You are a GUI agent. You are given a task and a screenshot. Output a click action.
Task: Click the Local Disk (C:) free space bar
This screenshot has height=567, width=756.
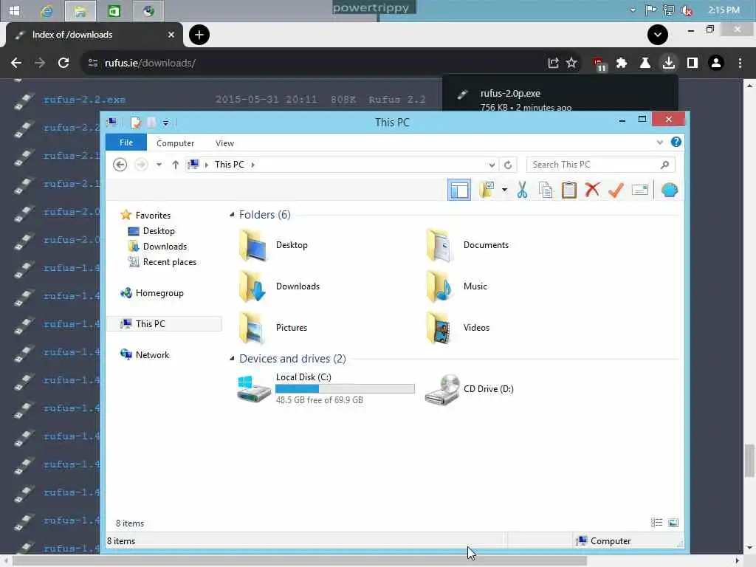coord(345,388)
